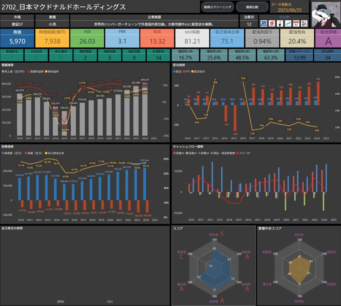Click the 業種 value 小売
The image size is (341, 306).
click(52, 24)
